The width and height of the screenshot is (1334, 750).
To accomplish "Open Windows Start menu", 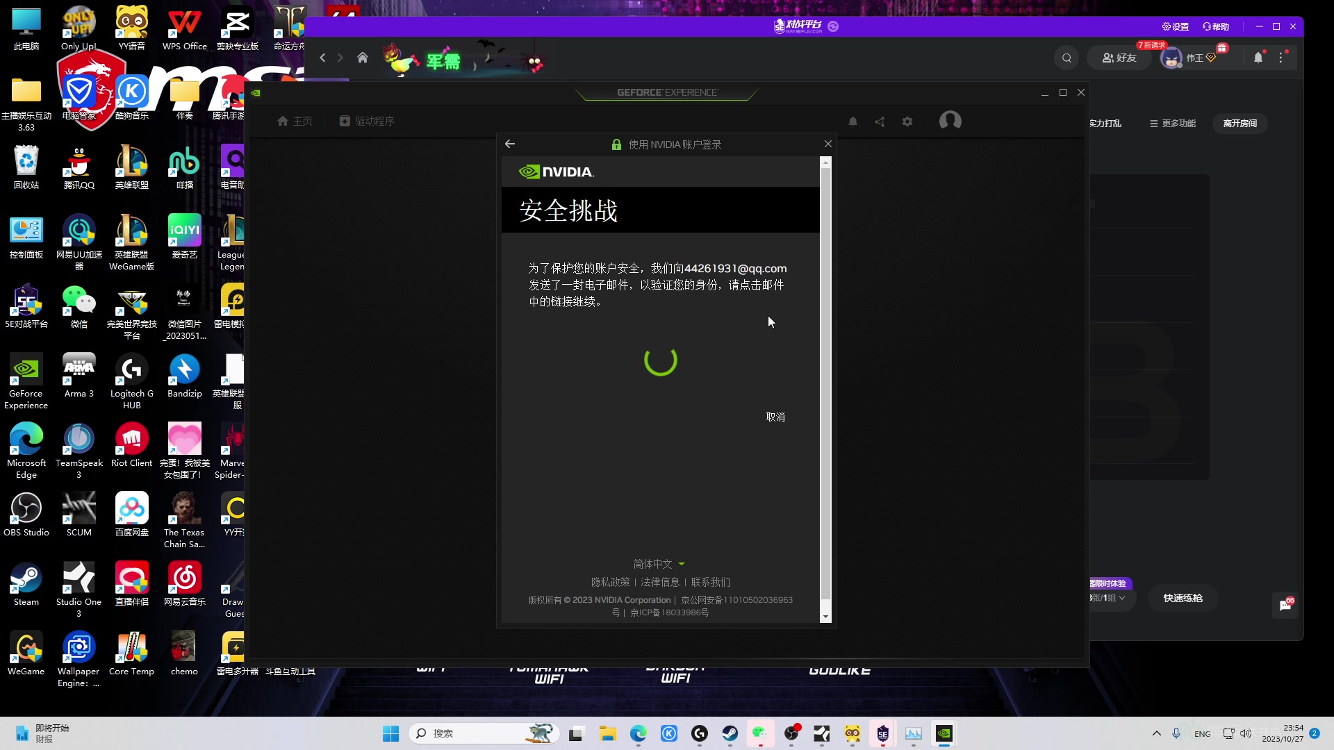I will click(391, 733).
